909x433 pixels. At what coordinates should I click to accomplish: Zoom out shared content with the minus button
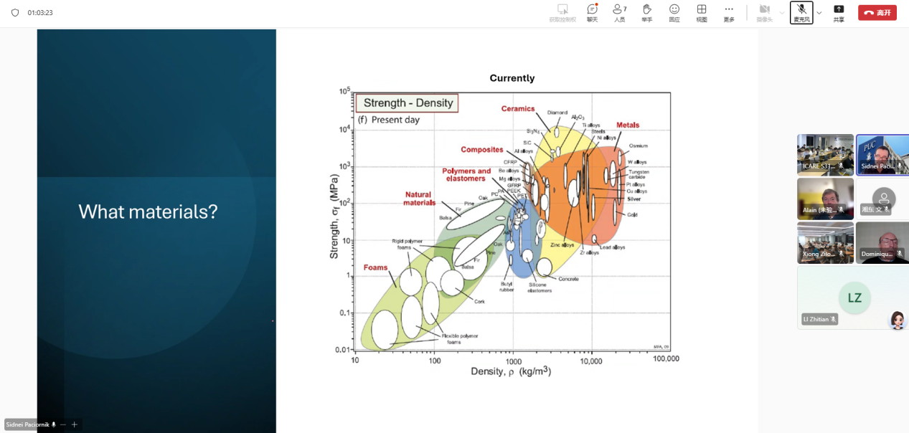point(63,424)
